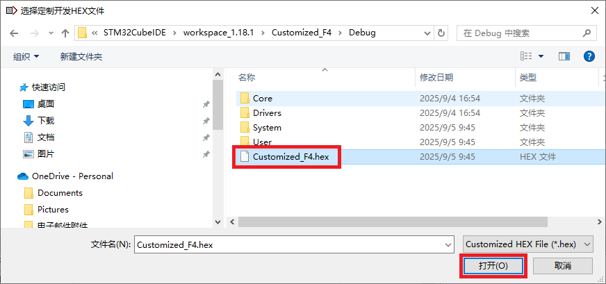Select the Customized_F4.hex file
Image resolution: width=606 pixels, height=284 pixels.
pos(290,157)
